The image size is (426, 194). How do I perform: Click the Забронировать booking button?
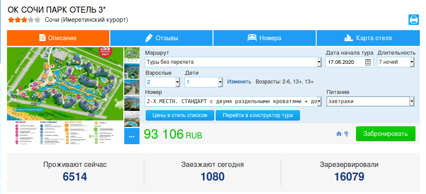click(x=385, y=134)
